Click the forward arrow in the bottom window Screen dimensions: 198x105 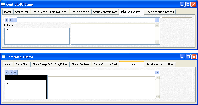(11, 73)
